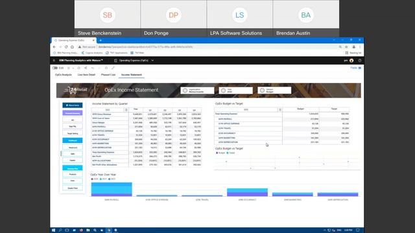The width and height of the screenshot is (415, 233).
Task: Toggle the first year in OpEx Year Over Year legend
Action: click(x=95, y=179)
